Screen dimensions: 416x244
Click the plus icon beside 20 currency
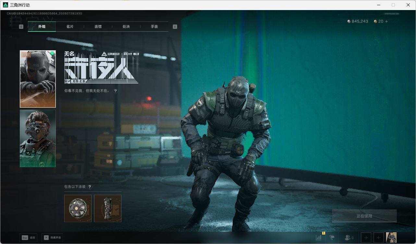click(386, 21)
